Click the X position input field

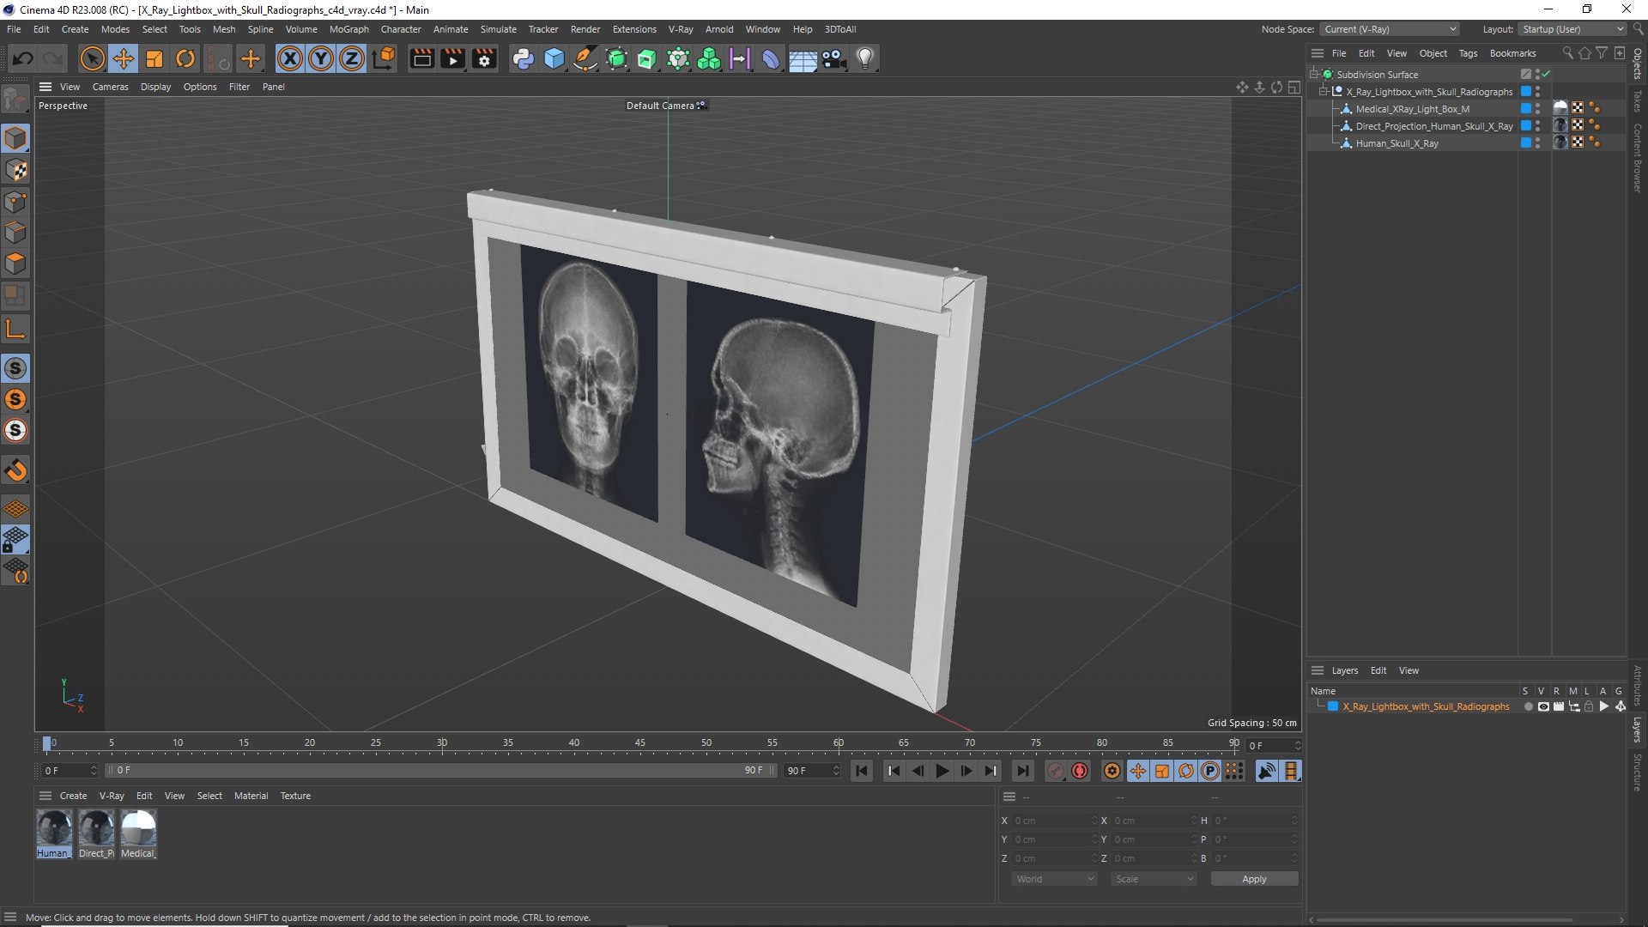click(x=1054, y=821)
